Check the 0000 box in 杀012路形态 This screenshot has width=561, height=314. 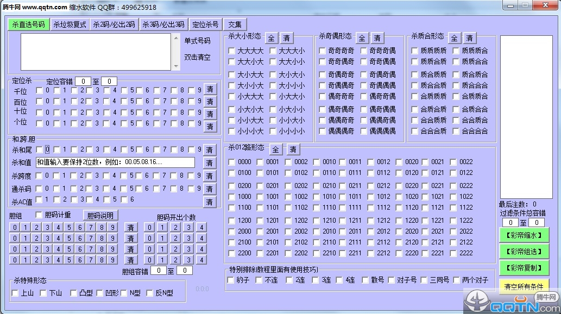pos(232,162)
